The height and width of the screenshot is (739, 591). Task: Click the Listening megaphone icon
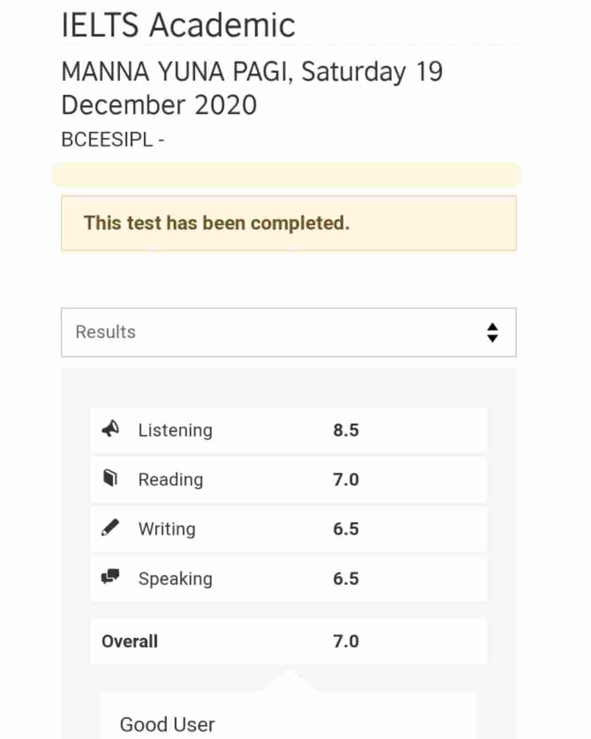coord(111,429)
